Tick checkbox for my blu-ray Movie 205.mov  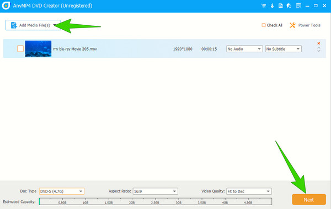pyautogui.click(x=20, y=48)
